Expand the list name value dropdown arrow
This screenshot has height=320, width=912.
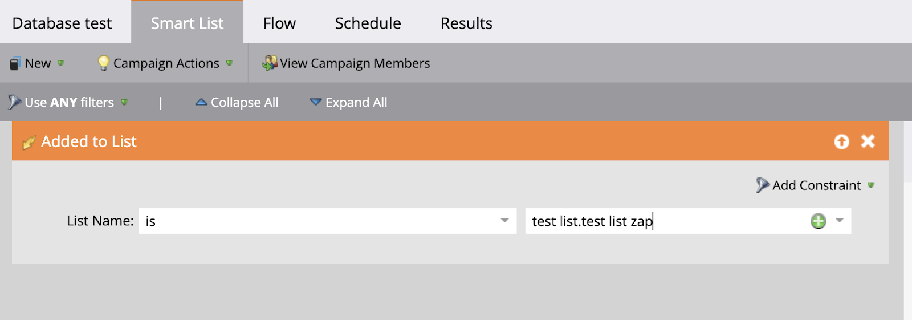coord(839,221)
